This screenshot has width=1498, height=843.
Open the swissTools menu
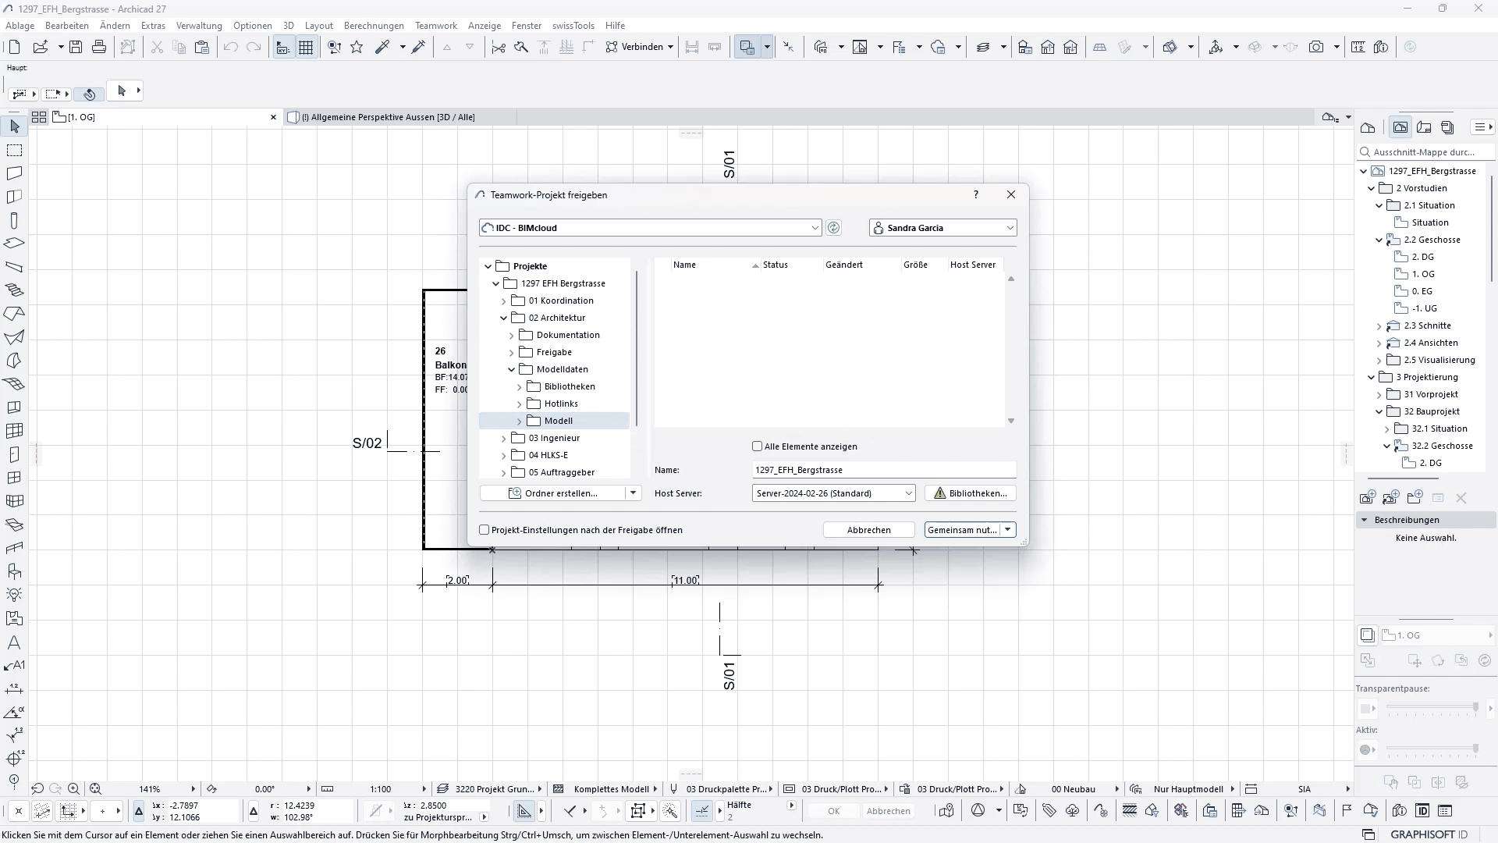pos(573,26)
